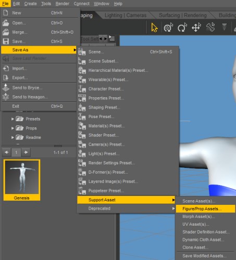Image resolution: width=236 pixels, height=260 pixels.
Task: Click the Merge folder icon
Action: click(6, 32)
